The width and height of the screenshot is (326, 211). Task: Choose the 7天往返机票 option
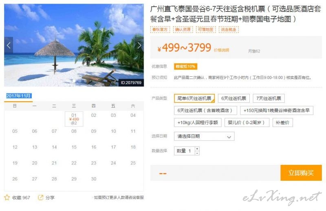click(269, 98)
